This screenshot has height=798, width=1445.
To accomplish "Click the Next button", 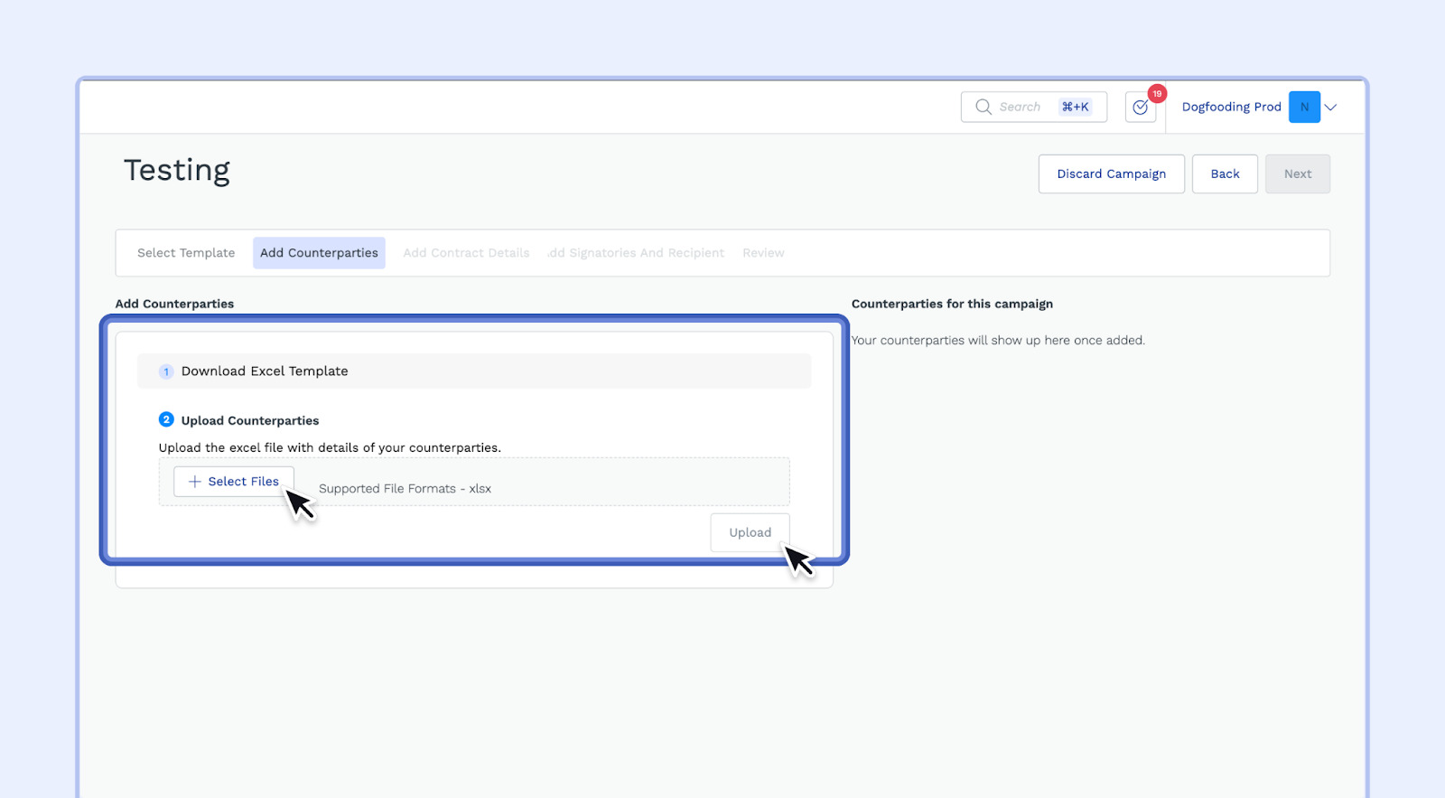I will point(1297,174).
